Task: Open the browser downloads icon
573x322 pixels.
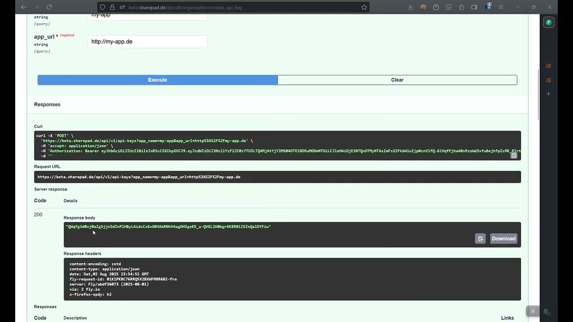Action: tap(410, 7)
